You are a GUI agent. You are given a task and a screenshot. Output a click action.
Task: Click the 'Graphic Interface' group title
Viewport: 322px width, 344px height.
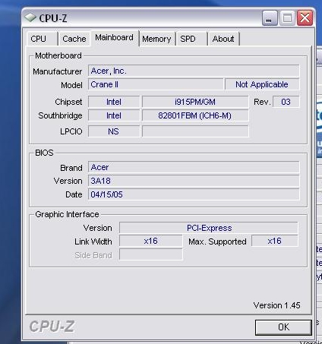67,214
